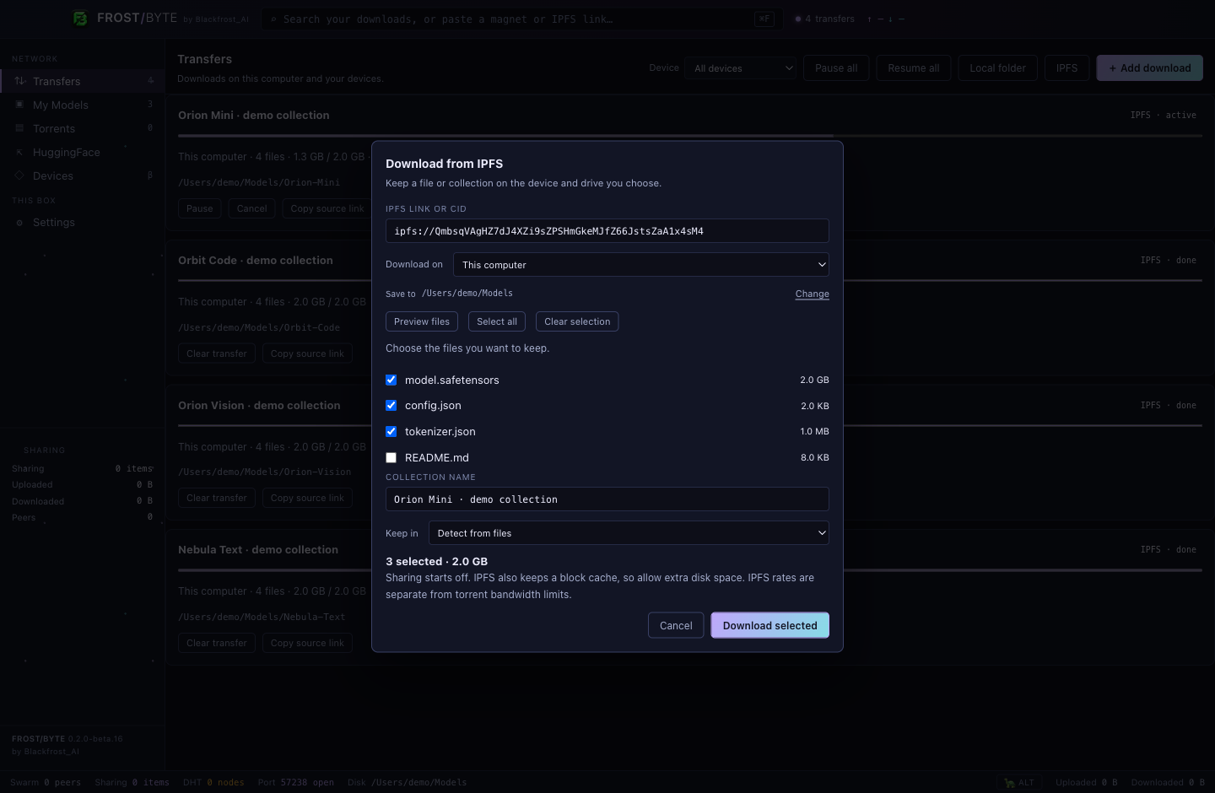Click the Preview files button
The image size is (1215, 793).
click(x=422, y=321)
